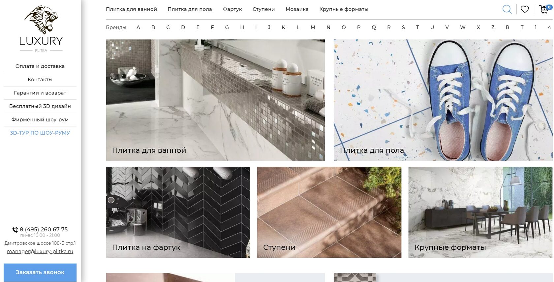
Task: Open Плитка для пола menu item
Action: 190,9
